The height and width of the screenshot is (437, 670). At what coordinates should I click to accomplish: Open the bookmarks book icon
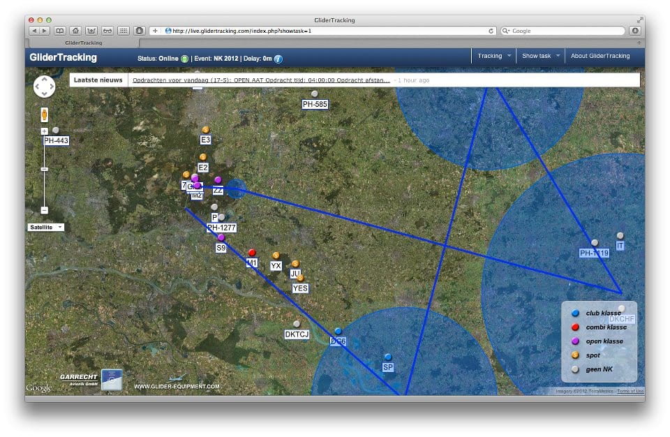click(60, 31)
